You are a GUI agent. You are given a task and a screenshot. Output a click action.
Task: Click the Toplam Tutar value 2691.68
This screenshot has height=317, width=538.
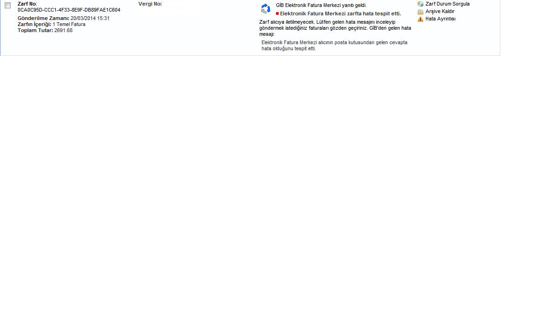pyautogui.click(x=64, y=30)
